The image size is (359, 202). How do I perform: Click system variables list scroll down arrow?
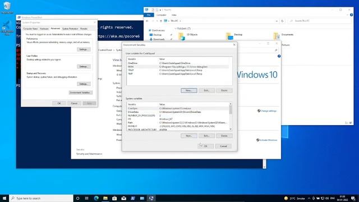click(x=231, y=129)
